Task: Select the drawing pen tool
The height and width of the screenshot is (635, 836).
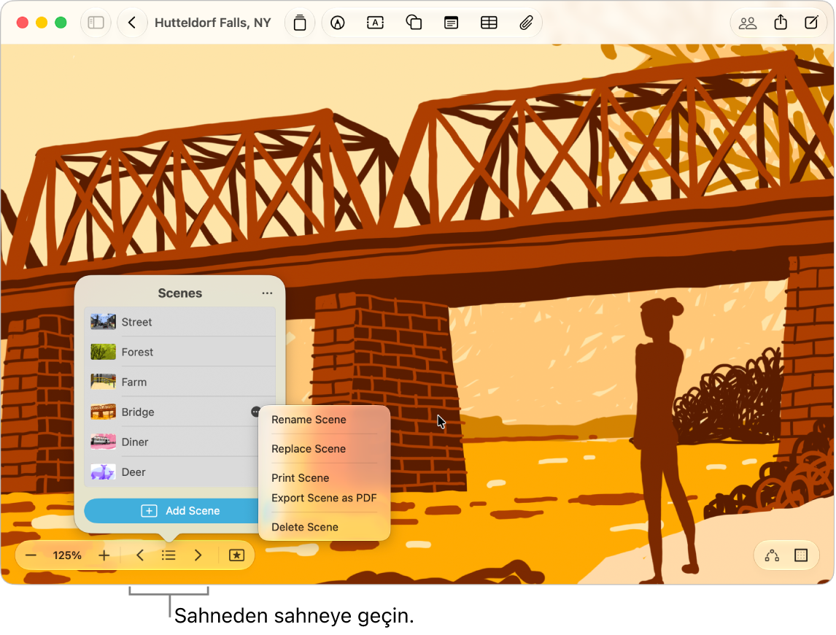Action: click(x=338, y=23)
